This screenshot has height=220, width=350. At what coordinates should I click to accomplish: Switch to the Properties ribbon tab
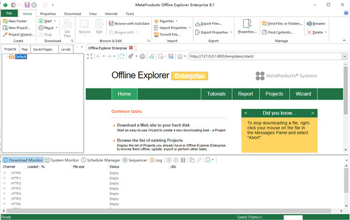coord(48,14)
